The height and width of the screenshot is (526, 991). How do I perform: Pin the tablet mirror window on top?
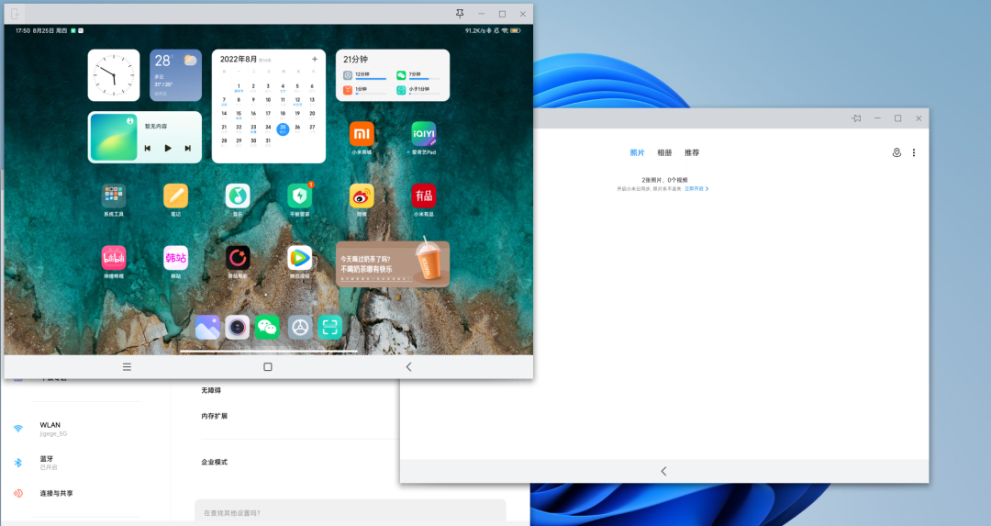pos(460,13)
